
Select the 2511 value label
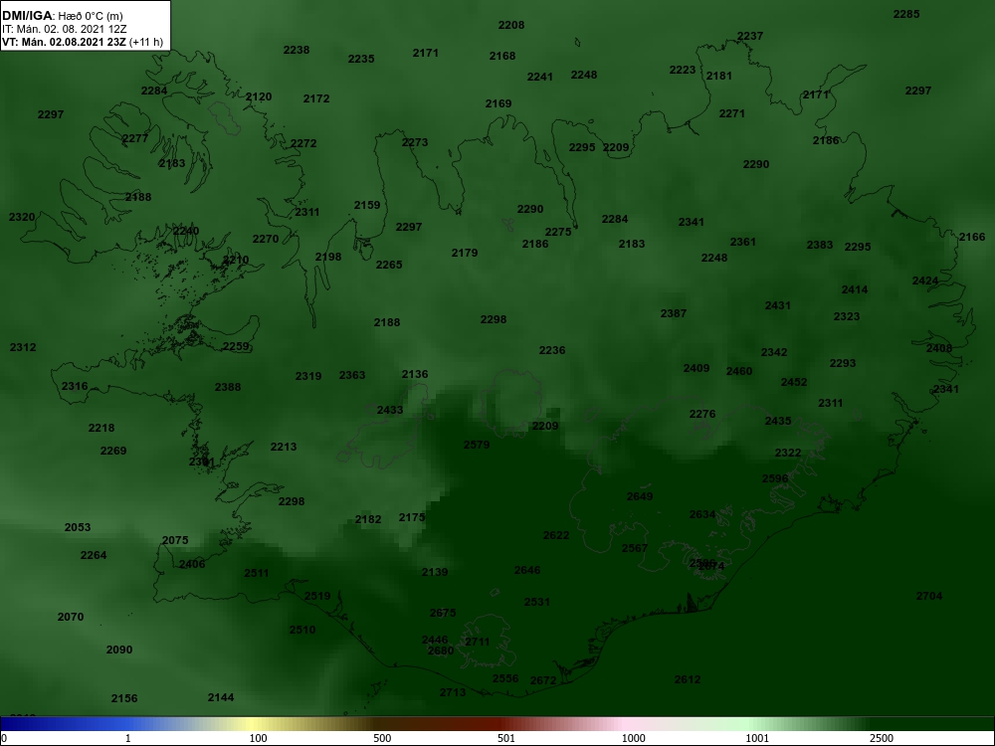point(257,573)
